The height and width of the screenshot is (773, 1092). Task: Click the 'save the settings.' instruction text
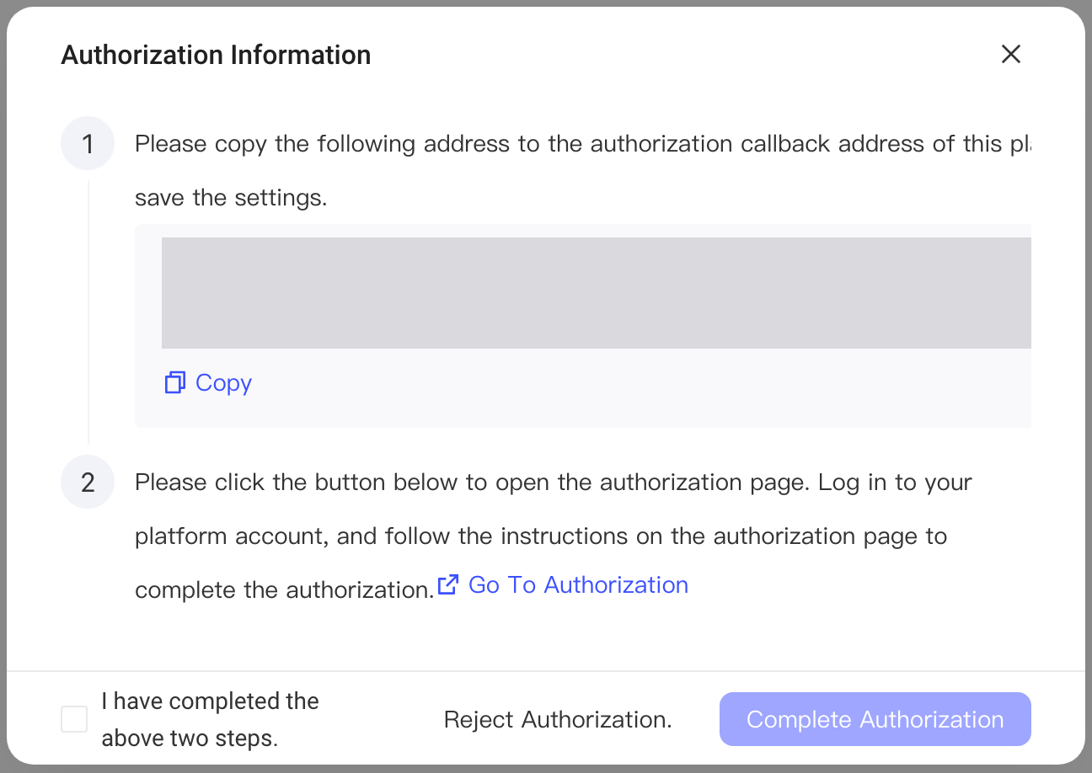tap(231, 199)
